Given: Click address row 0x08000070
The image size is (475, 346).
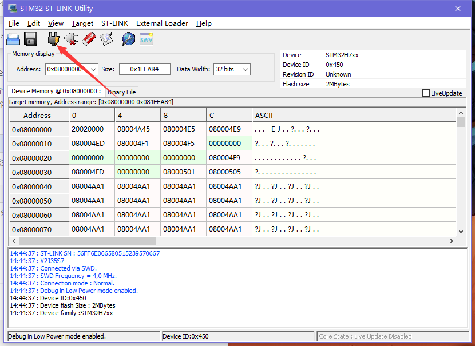Looking at the screenshot, I should pos(39,229).
